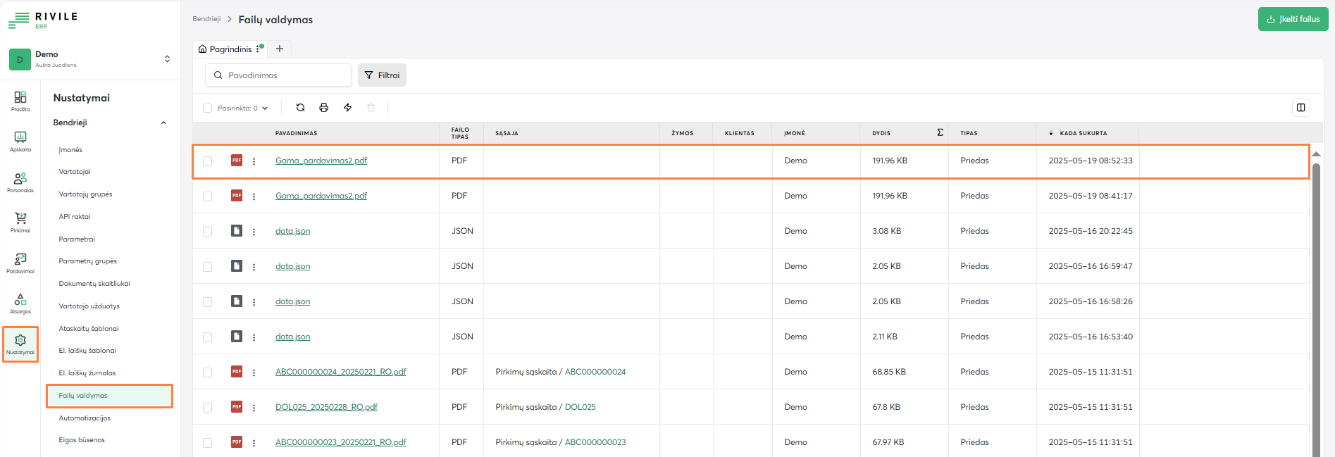The image size is (1335, 457).
Task: Open Apskaita module in left sidebar
Action: point(20,141)
